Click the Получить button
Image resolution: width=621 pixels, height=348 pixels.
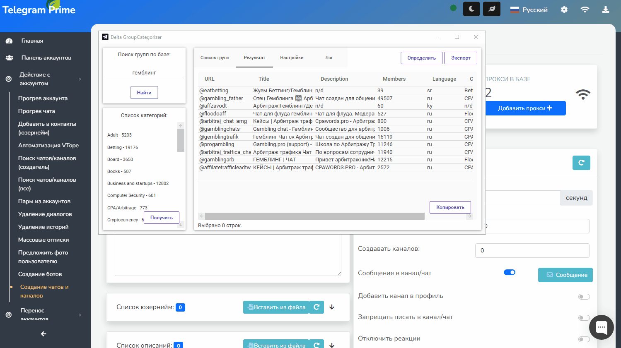[162, 218]
